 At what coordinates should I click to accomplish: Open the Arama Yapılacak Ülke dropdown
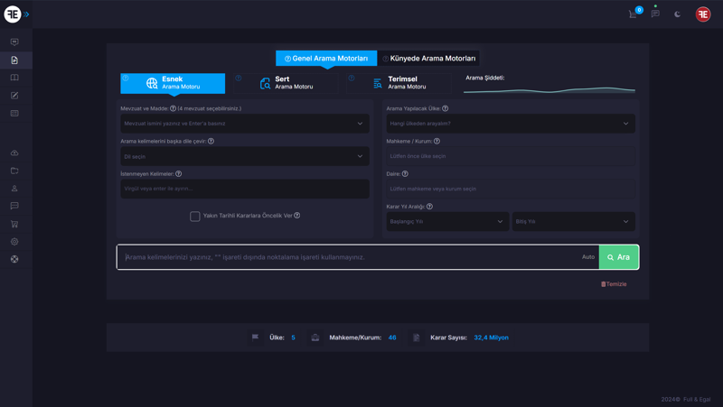pos(510,124)
